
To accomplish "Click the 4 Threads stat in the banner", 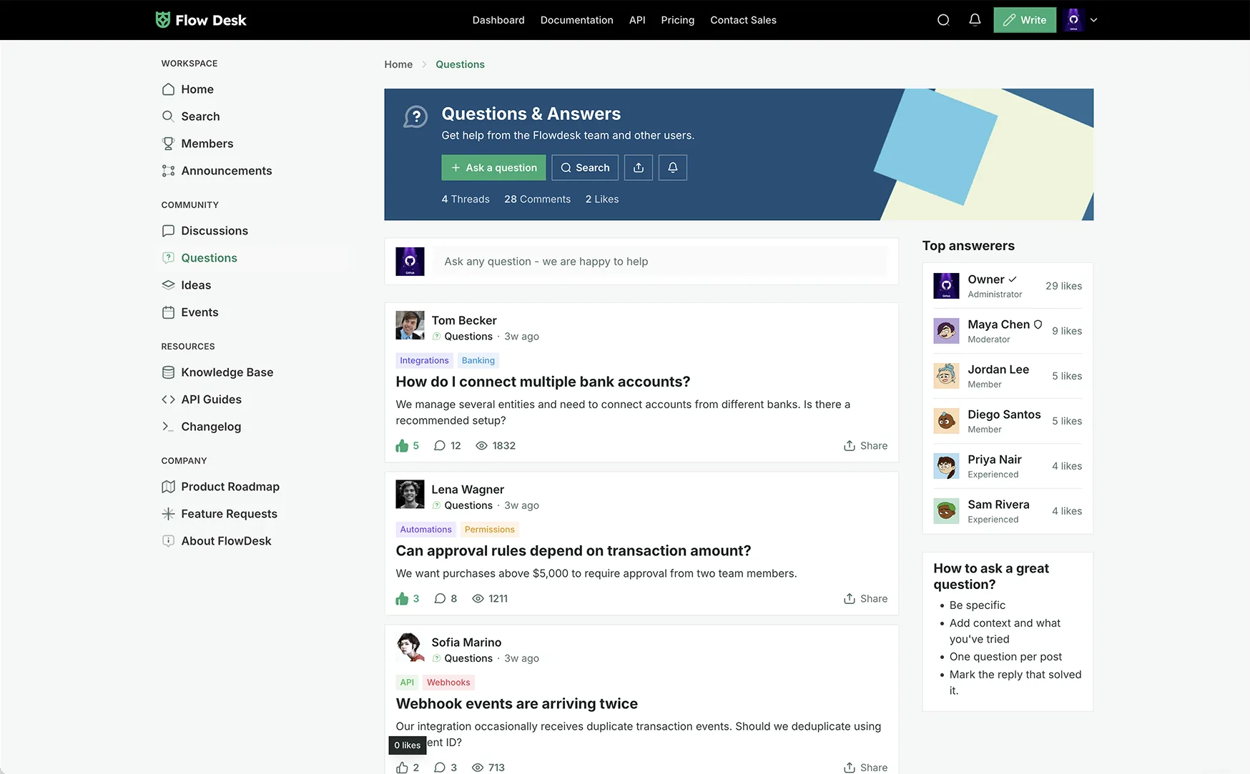I will [466, 199].
